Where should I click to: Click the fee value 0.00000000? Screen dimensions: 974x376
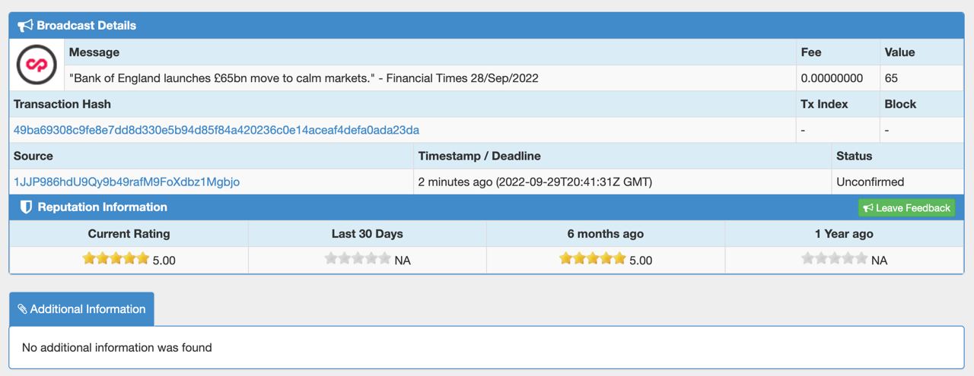(x=832, y=78)
